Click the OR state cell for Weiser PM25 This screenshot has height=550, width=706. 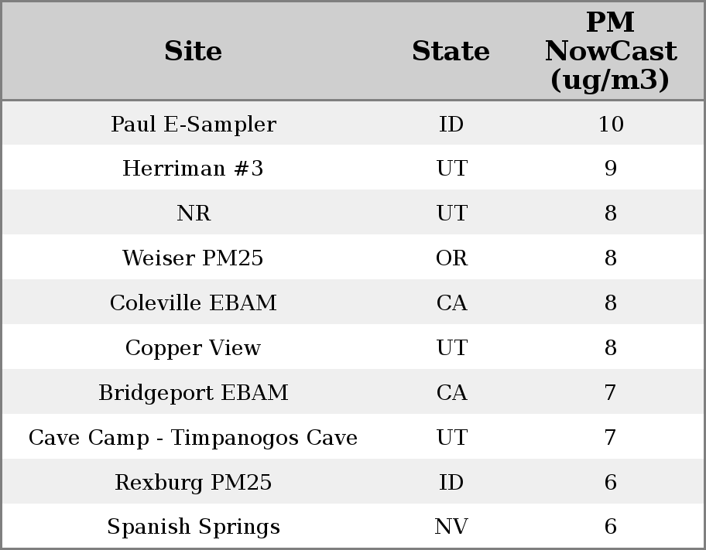click(x=451, y=258)
